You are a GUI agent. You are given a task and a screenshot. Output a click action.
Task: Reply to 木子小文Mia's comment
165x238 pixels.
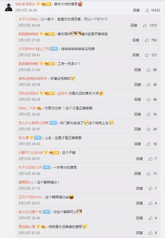tap(134, 25)
